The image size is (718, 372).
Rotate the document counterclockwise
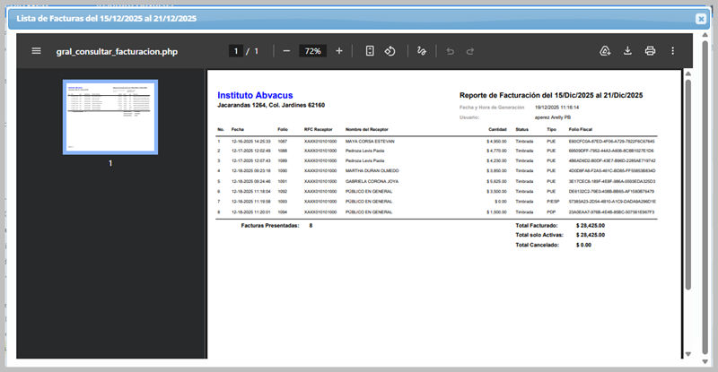point(390,51)
